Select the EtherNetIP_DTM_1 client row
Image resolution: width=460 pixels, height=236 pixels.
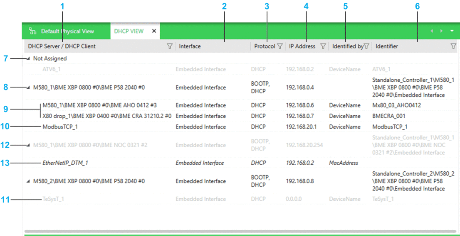(240, 163)
